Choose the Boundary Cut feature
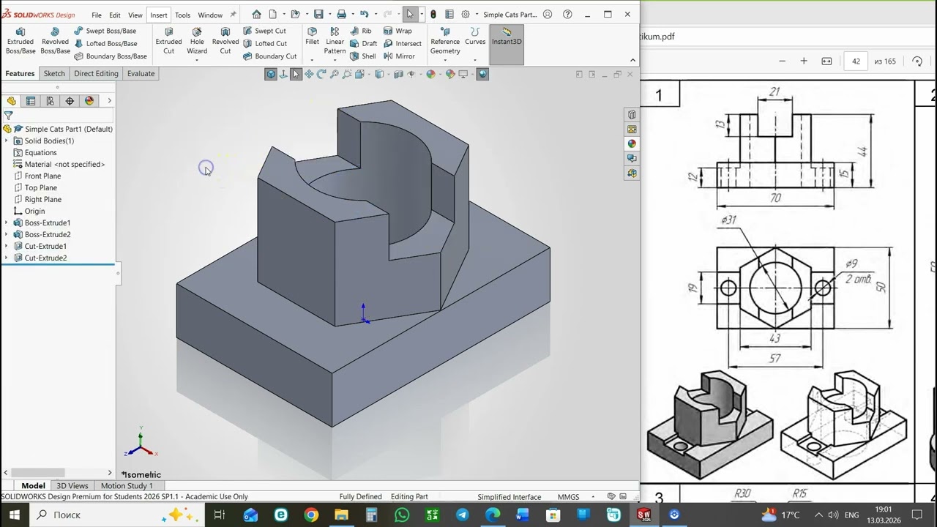Screen dimensions: 937x527 pos(269,56)
